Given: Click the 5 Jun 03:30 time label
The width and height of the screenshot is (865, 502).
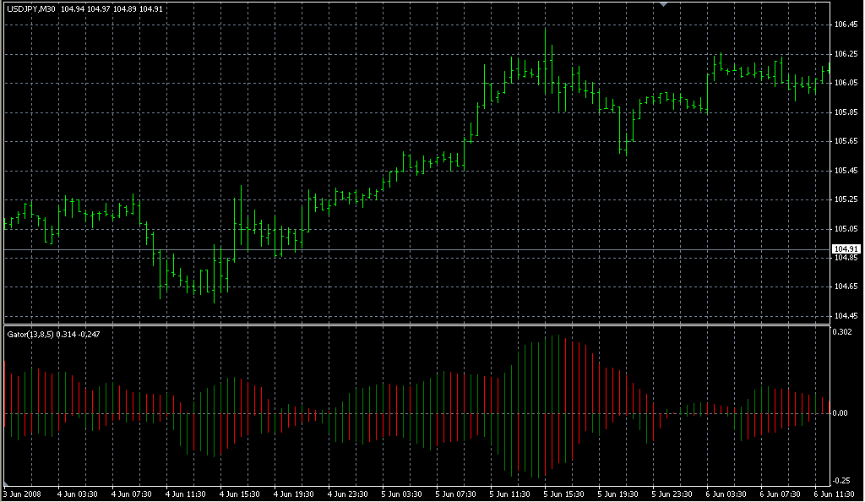Looking at the screenshot, I should [x=401, y=494].
